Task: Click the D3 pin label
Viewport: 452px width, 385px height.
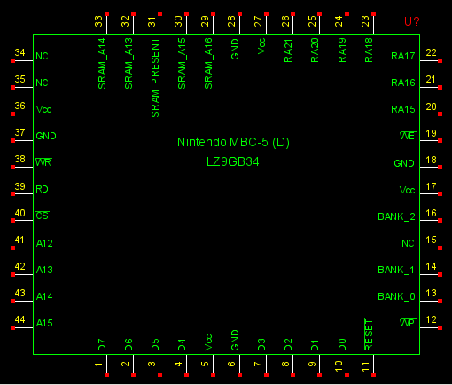Action: click(261, 345)
